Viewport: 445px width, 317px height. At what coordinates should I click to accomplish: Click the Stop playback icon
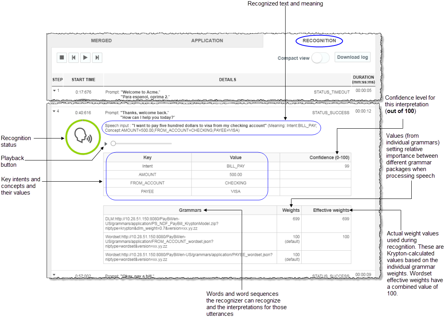62,58
